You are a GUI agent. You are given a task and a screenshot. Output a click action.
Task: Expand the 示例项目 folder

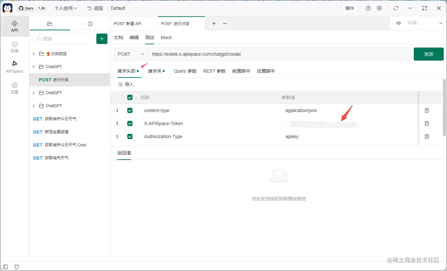point(34,54)
